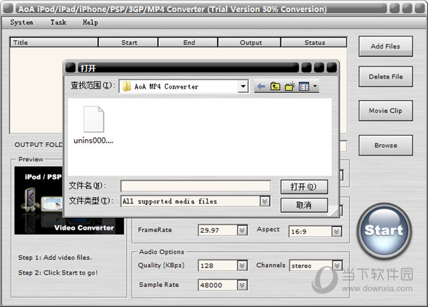The height and width of the screenshot is (307, 428).
Task: Click the view menu dropdown arrow
Action: tap(315, 86)
